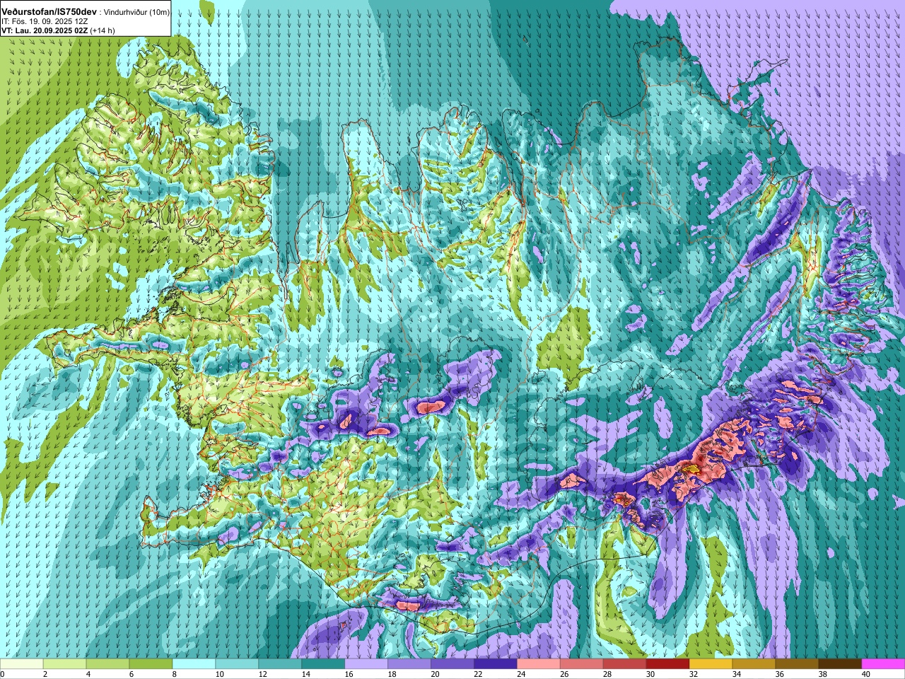
Task: Click the '0' legend scale value
Action: click(x=3, y=674)
